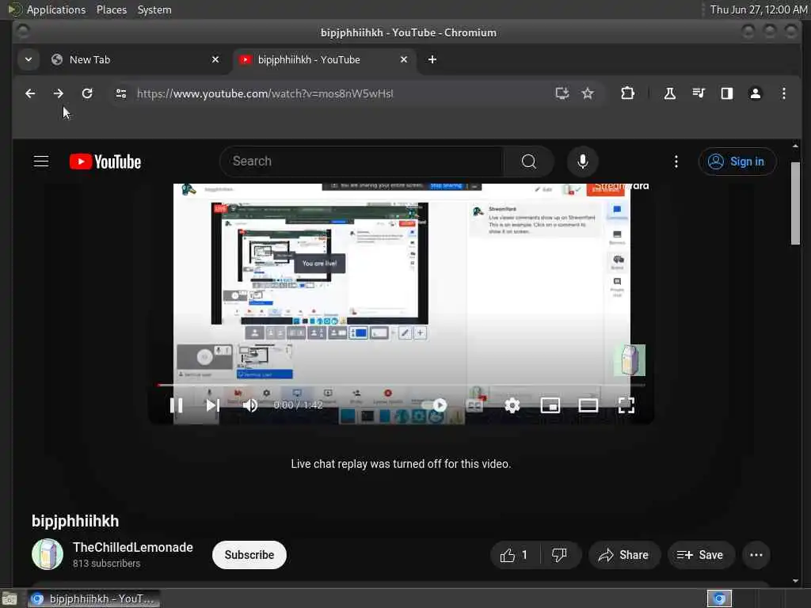Enable miniplayer mode
The height and width of the screenshot is (608, 811).
click(x=550, y=405)
